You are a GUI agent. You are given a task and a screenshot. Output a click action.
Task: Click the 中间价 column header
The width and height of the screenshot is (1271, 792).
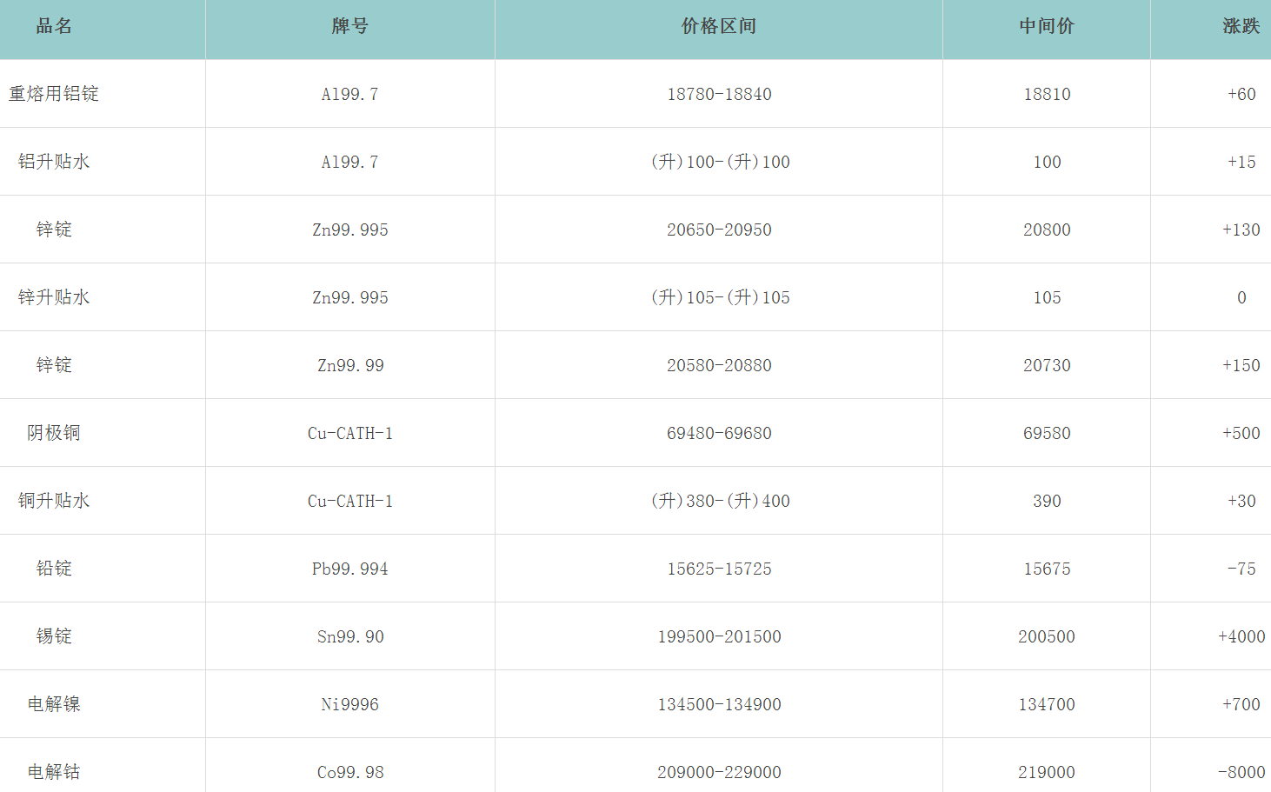click(x=1046, y=26)
